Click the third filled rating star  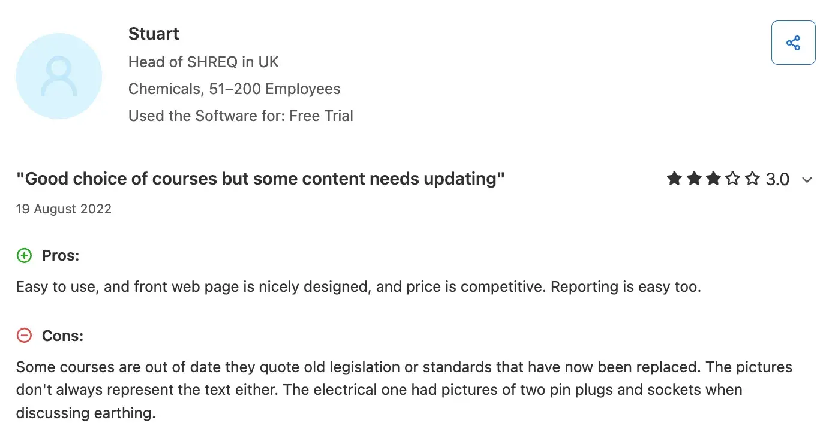[713, 179]
